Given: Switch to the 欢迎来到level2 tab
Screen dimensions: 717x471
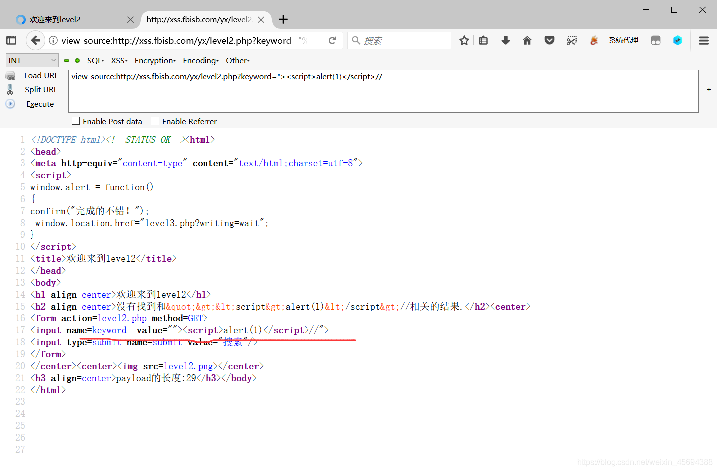Looking at the screenshot, I should click(x=74, y=19).
